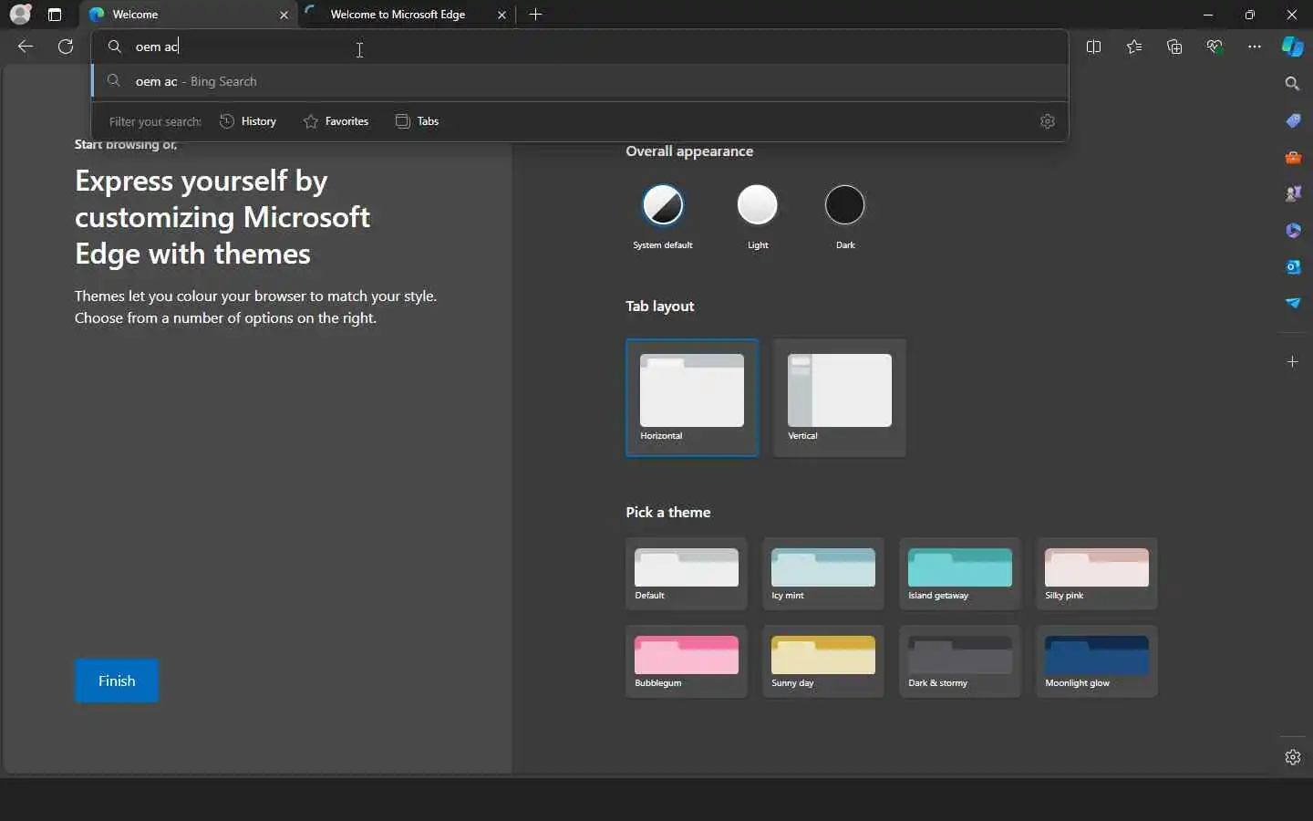Select 'oem ac - Bing Search' suggestion

click(x=580, y=81)
